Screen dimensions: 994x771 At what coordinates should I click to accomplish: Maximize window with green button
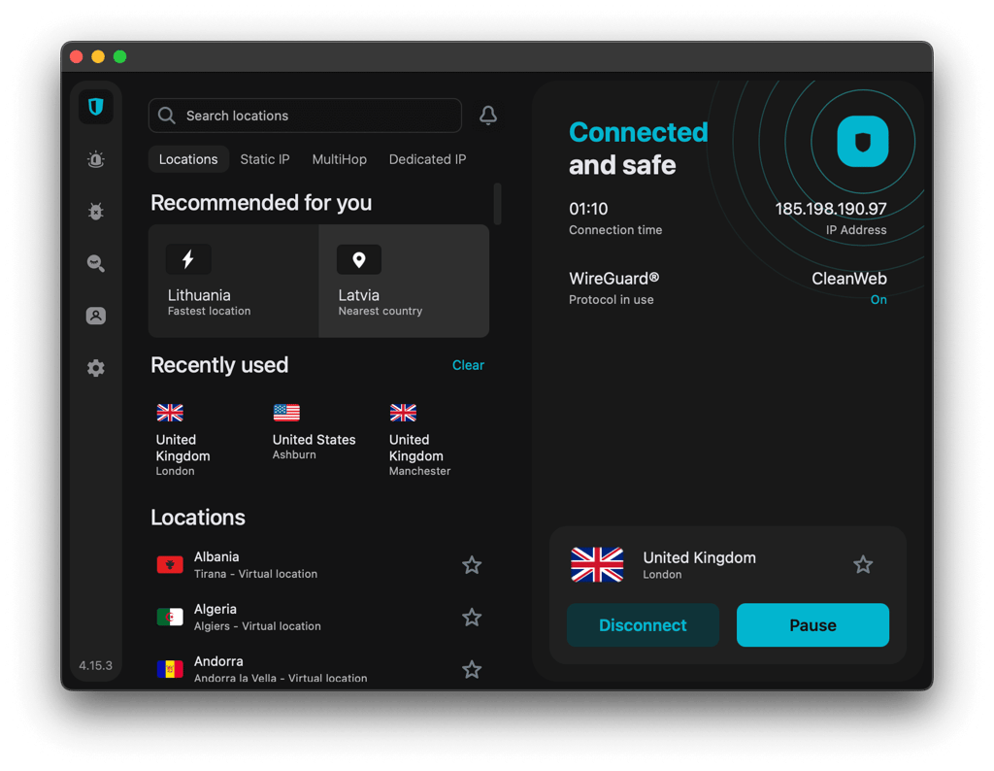tap(119, 56)
